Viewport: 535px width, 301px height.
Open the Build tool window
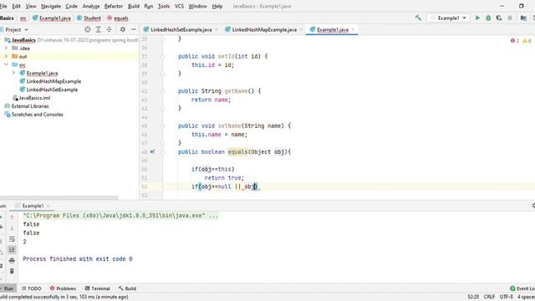pyautogui.click(x=127, y=288)
